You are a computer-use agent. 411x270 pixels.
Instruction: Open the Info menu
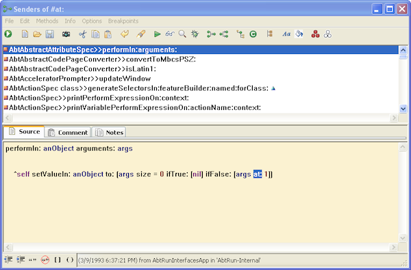70,21
